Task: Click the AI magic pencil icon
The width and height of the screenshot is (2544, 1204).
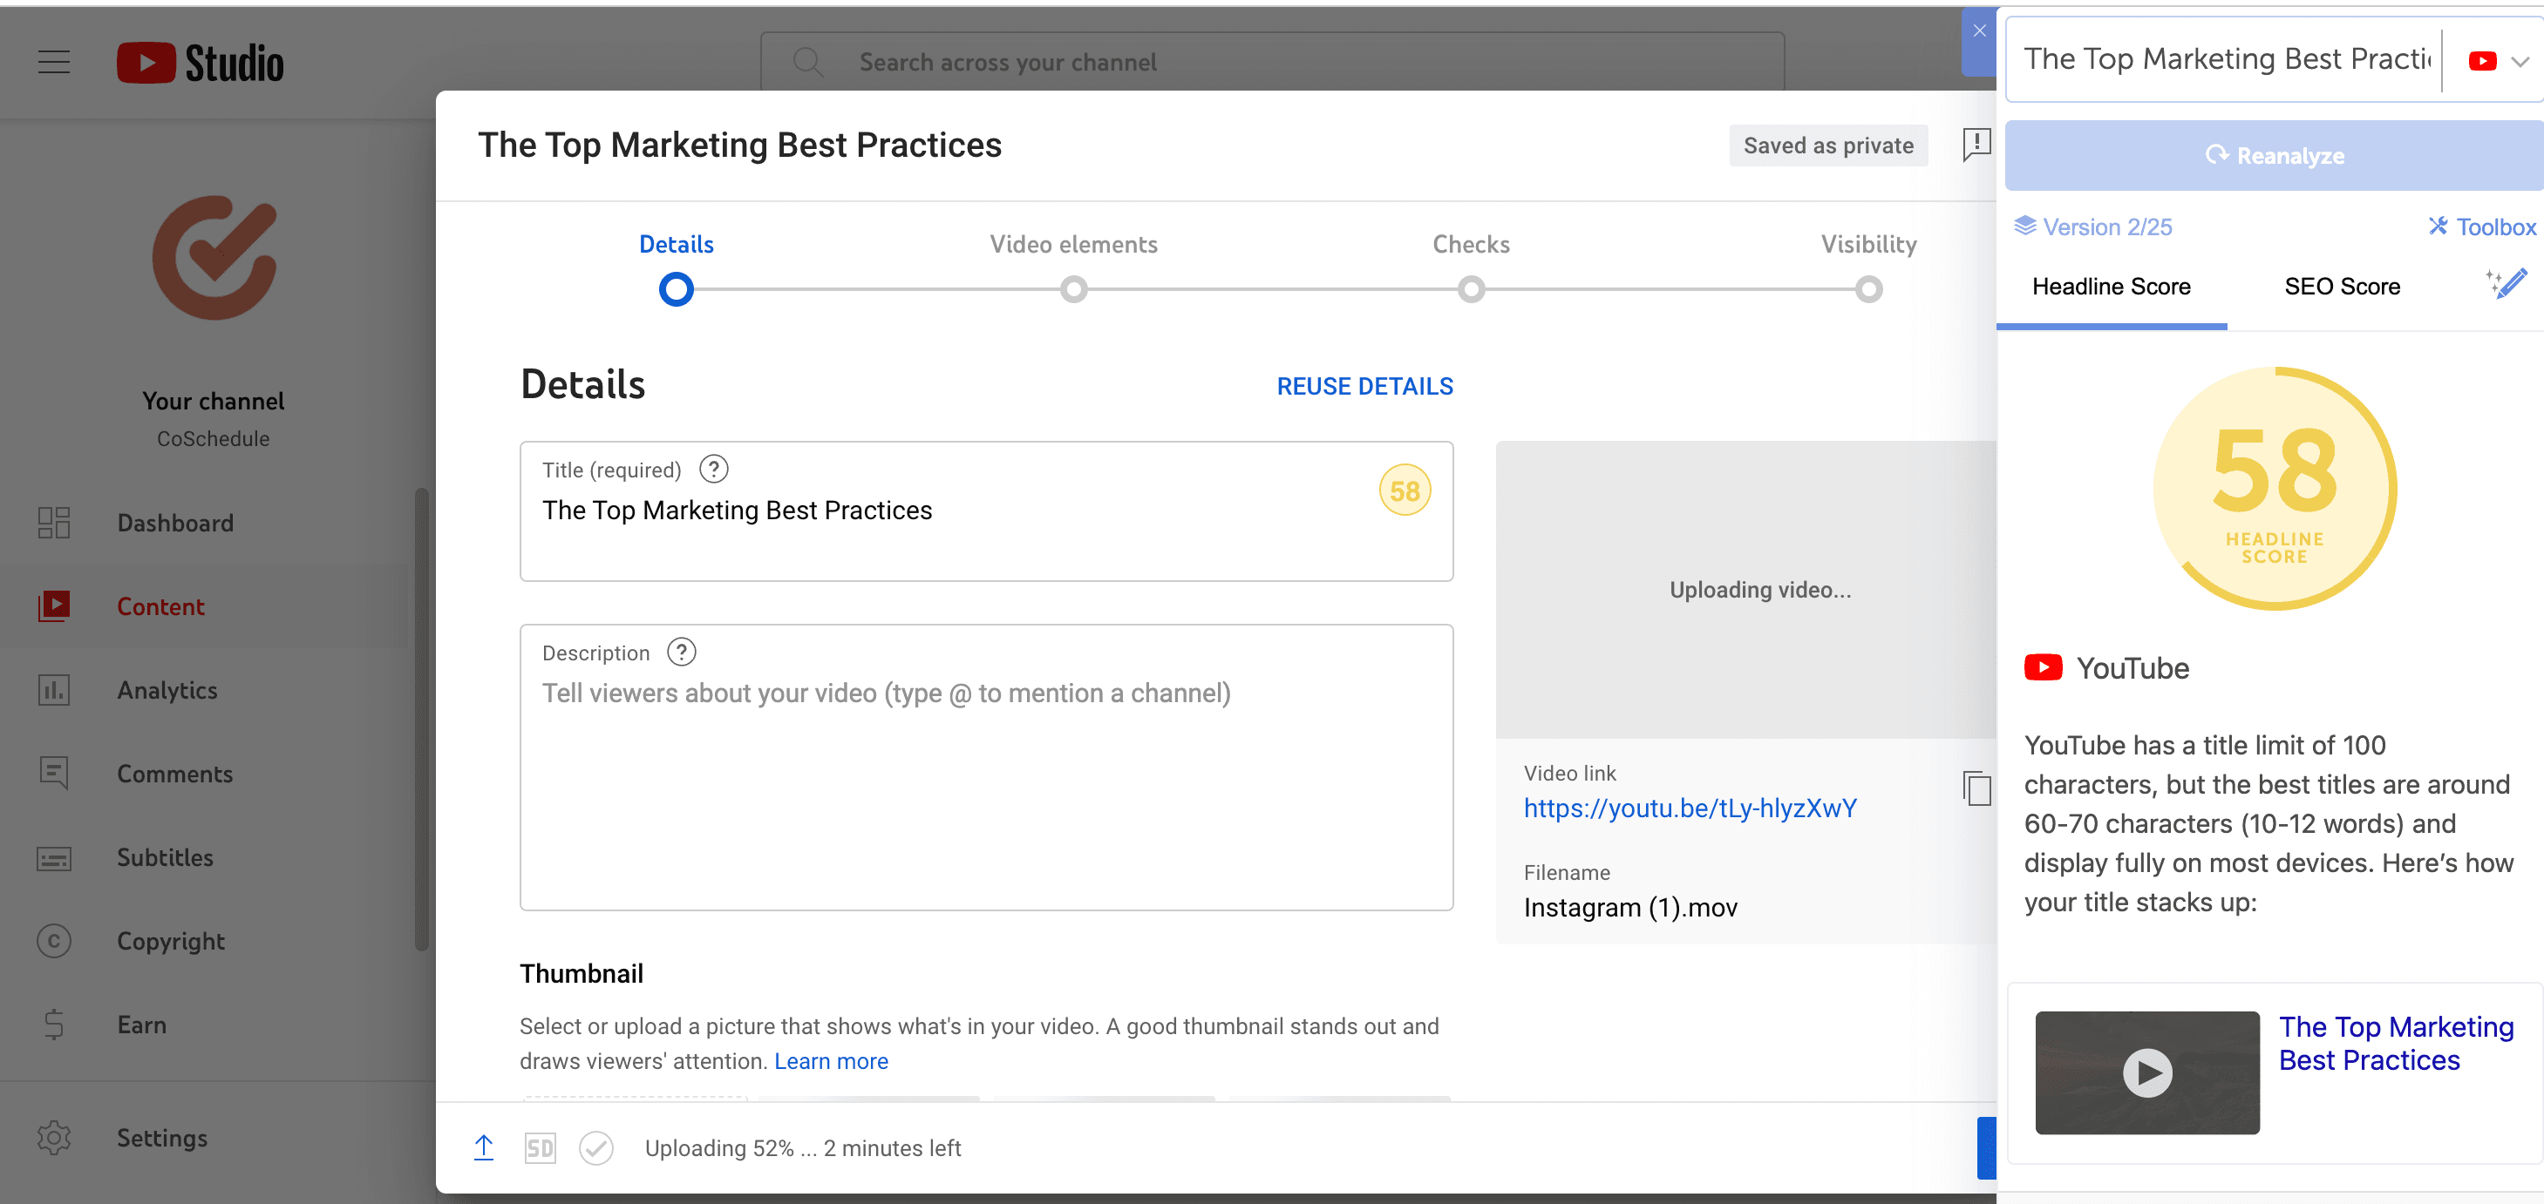Action: tap(2507, 284)
